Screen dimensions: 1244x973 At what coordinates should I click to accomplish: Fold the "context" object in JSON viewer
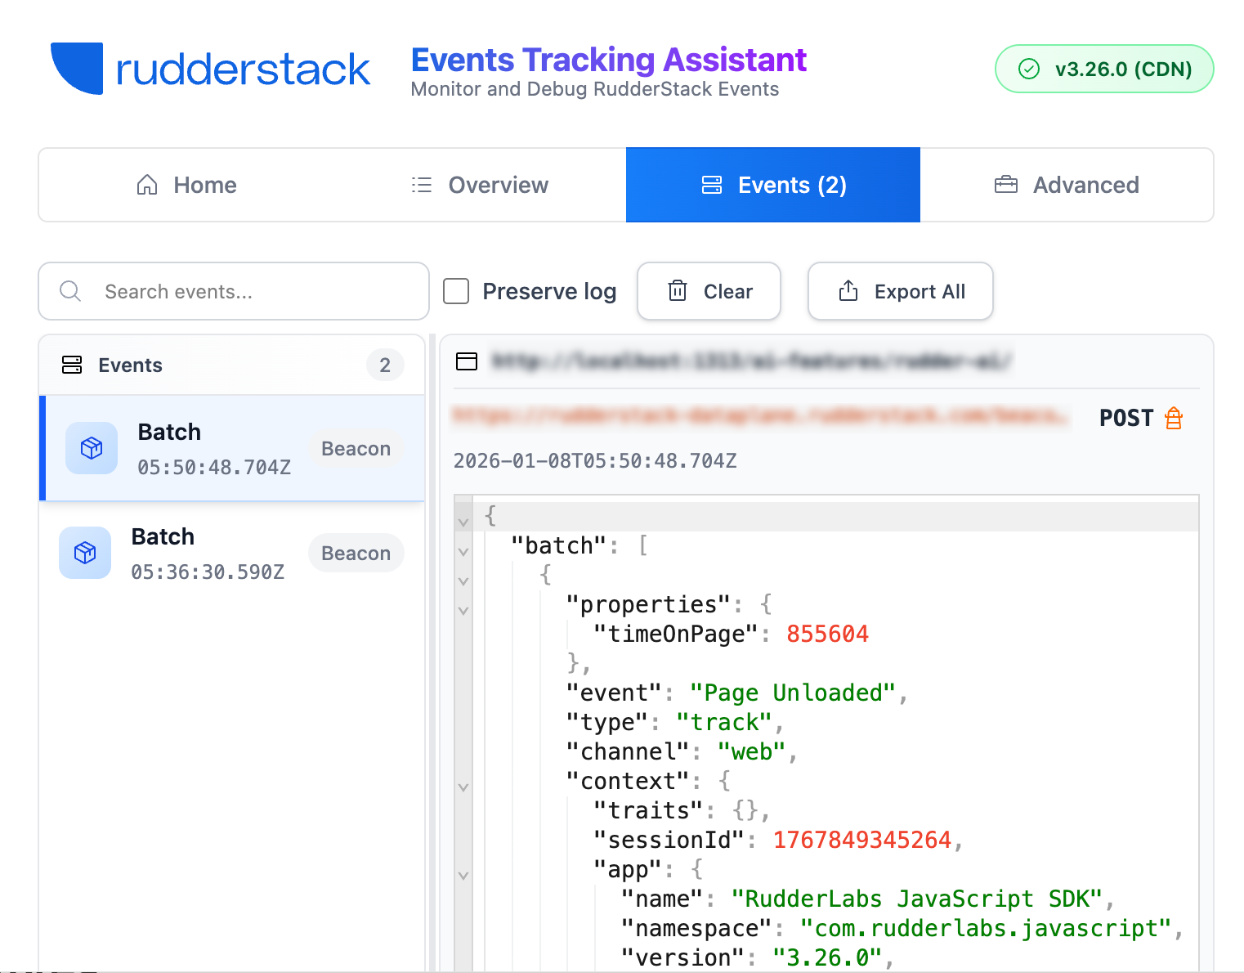pyautogui.click(x=463, y=787)
